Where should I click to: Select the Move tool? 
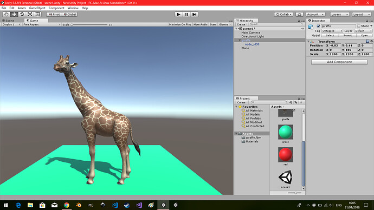pyautogui.click(x=14, y=14)
